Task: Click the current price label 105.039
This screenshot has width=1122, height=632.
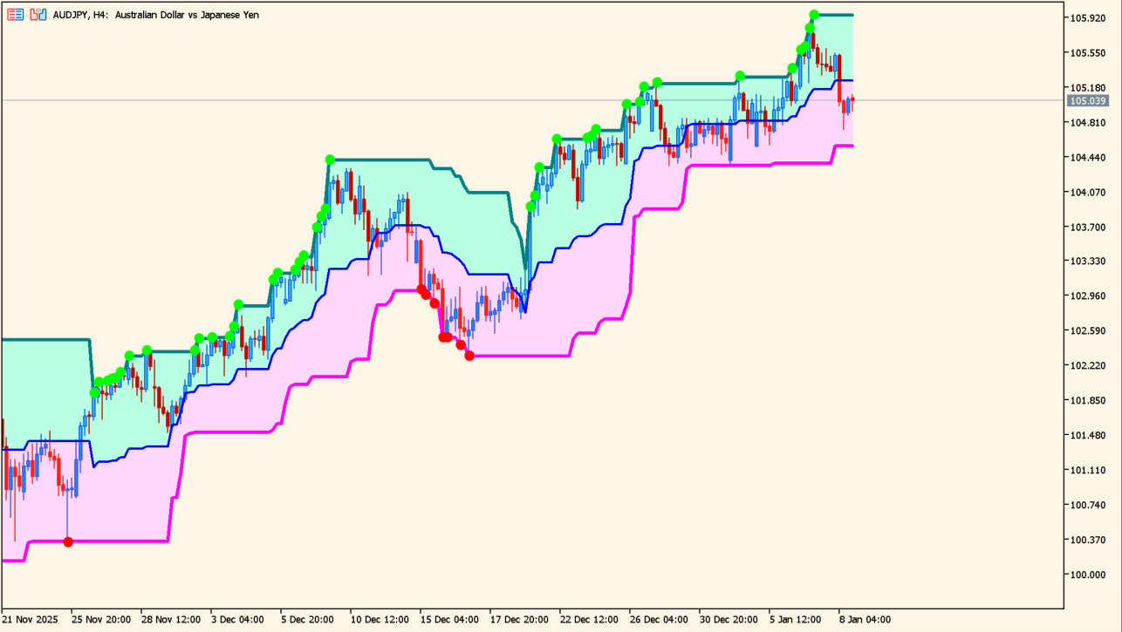Action: click(x=1088, y=101)
